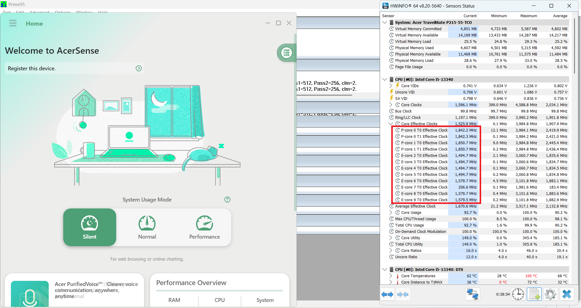Select Silent system usage mode

(90, 227)
